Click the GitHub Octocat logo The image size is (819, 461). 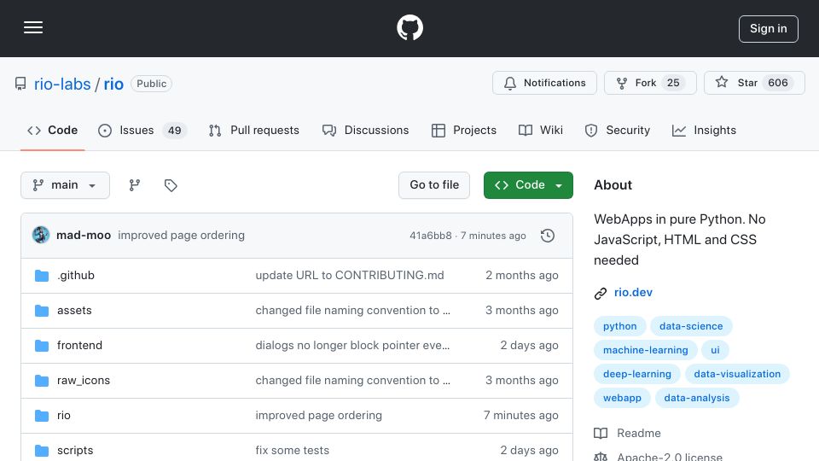pyautogui.click(x=409, y=27)
